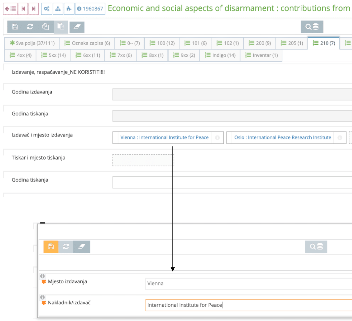The image size is (352, 321).
Task: Open Vienna International Institute for Peace subfield
Action: coord(164,137)
